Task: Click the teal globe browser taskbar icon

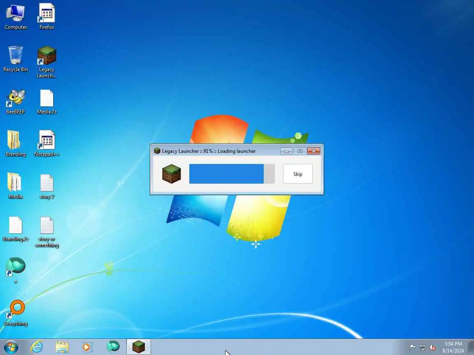Action: click(113, 346)
